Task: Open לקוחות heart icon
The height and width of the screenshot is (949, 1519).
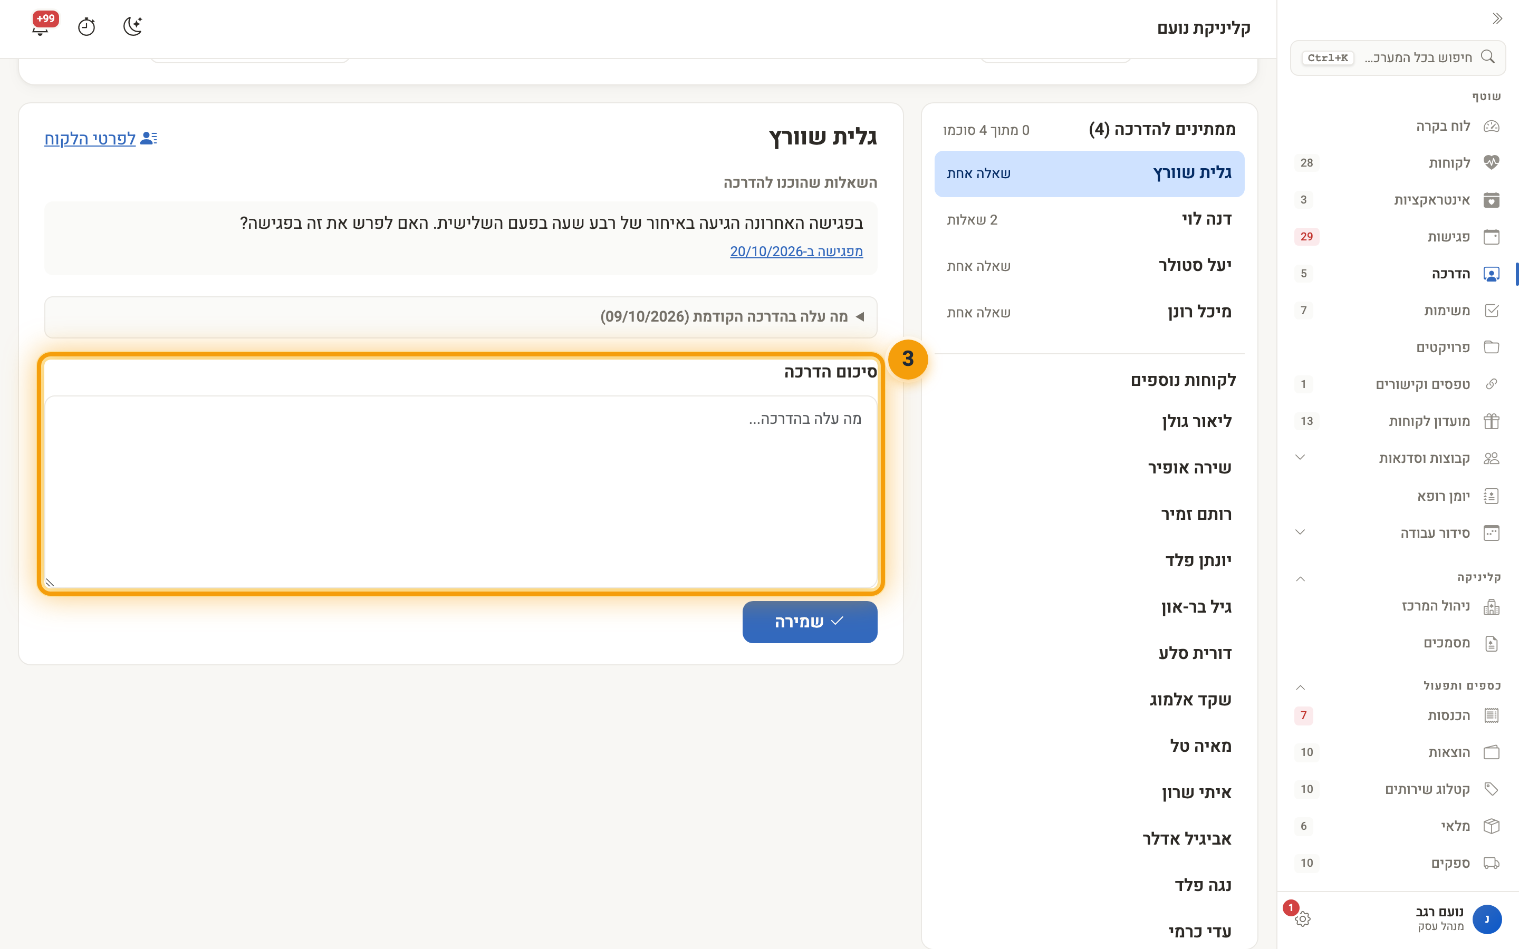Action: coord(1491,163)
